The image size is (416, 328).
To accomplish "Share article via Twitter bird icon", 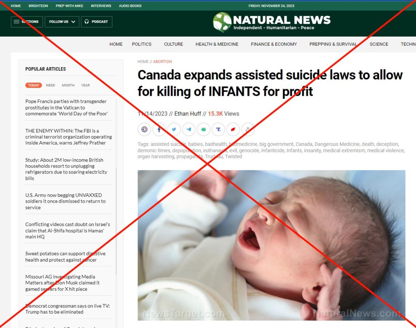I will [x=174, y=129].
